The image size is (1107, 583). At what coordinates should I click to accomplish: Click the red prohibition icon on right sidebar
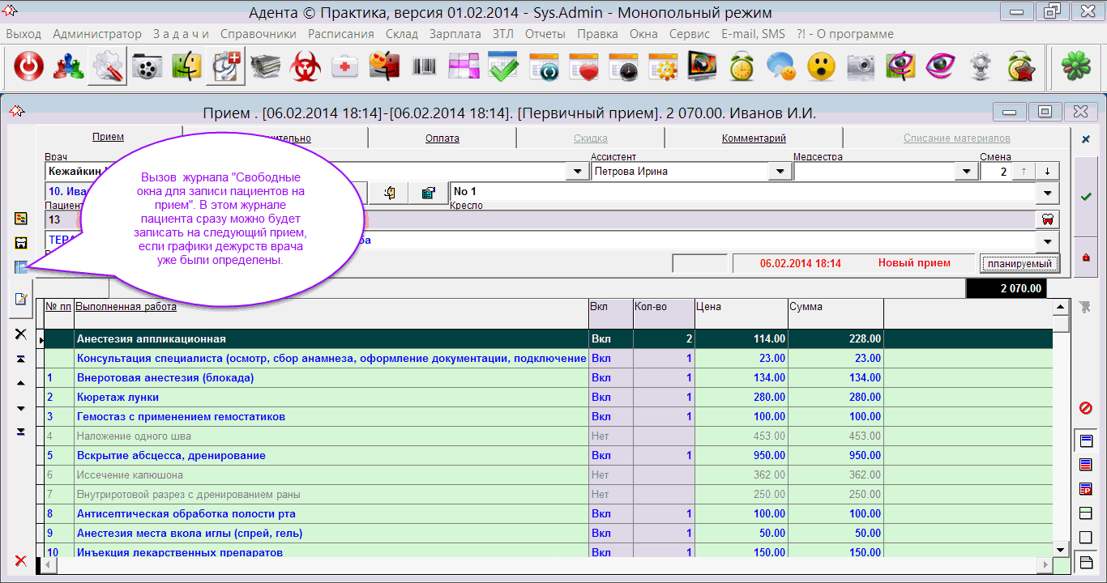click(x=1086, y=407)
